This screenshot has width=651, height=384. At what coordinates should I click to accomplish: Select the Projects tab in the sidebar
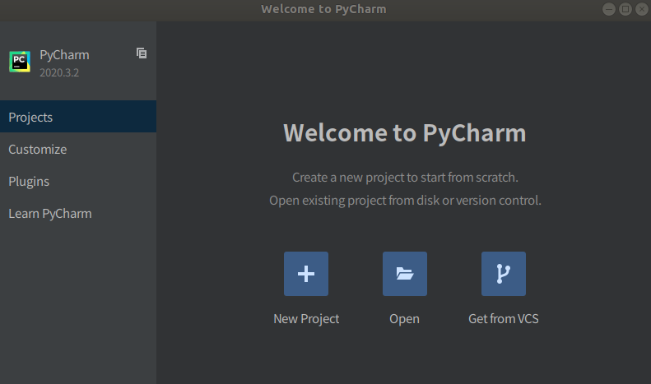point(78,117)
